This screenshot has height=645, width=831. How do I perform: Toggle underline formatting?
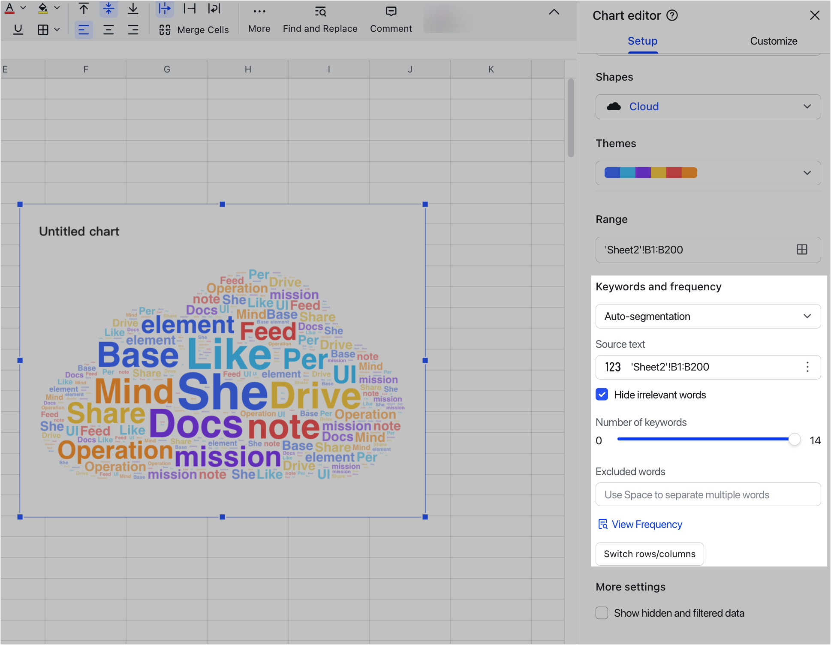click(18, 30)
